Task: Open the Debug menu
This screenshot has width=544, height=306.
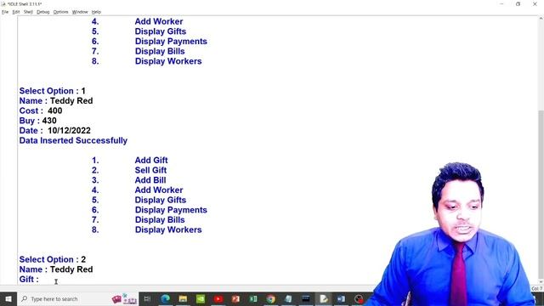Action: tap(43, 12)
